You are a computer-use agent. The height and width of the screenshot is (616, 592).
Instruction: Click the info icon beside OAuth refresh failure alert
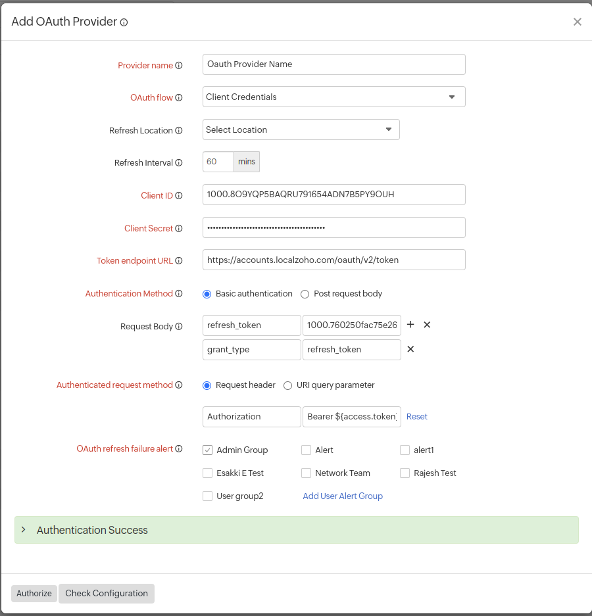coord(179,448)
